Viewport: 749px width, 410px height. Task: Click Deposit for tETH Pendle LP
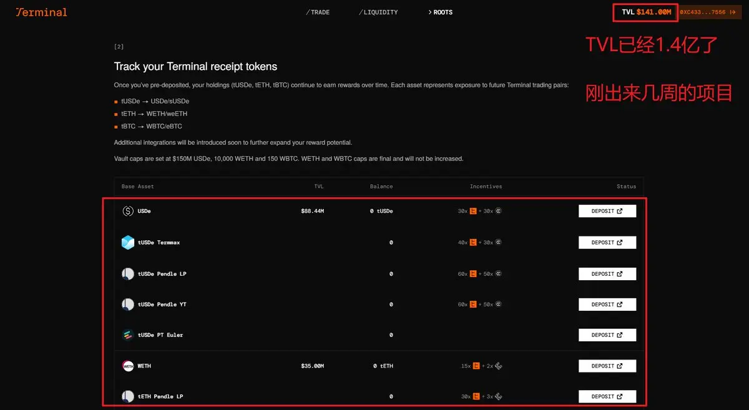(x=607, y=396)
